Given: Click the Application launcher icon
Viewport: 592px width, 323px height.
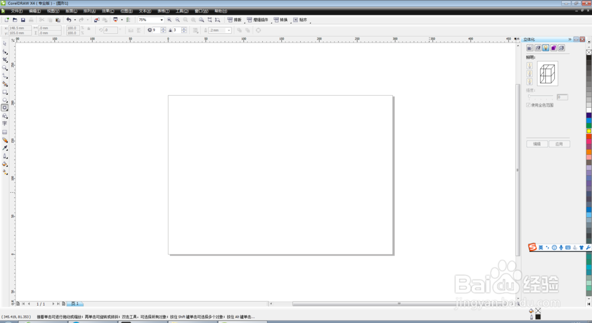Looking at the screenshot, I should click(115, 20).
